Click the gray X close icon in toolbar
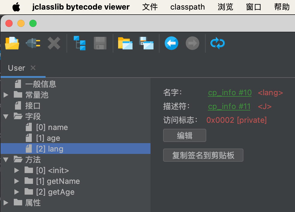The width and height of the screenshot is (295, 212). (x=54, y=43)
